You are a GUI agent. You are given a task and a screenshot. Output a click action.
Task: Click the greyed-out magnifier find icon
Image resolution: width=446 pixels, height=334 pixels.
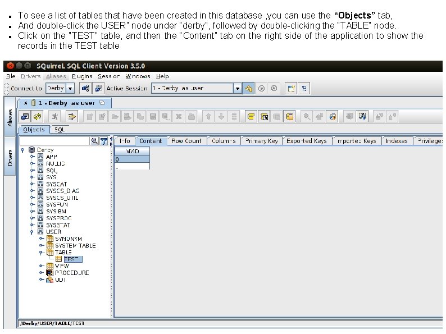pos(307,116)
